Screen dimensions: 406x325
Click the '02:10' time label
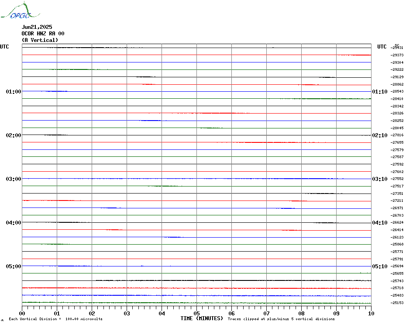click(380, 135)
